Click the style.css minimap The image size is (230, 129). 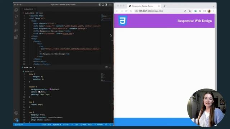coord(106,77)
